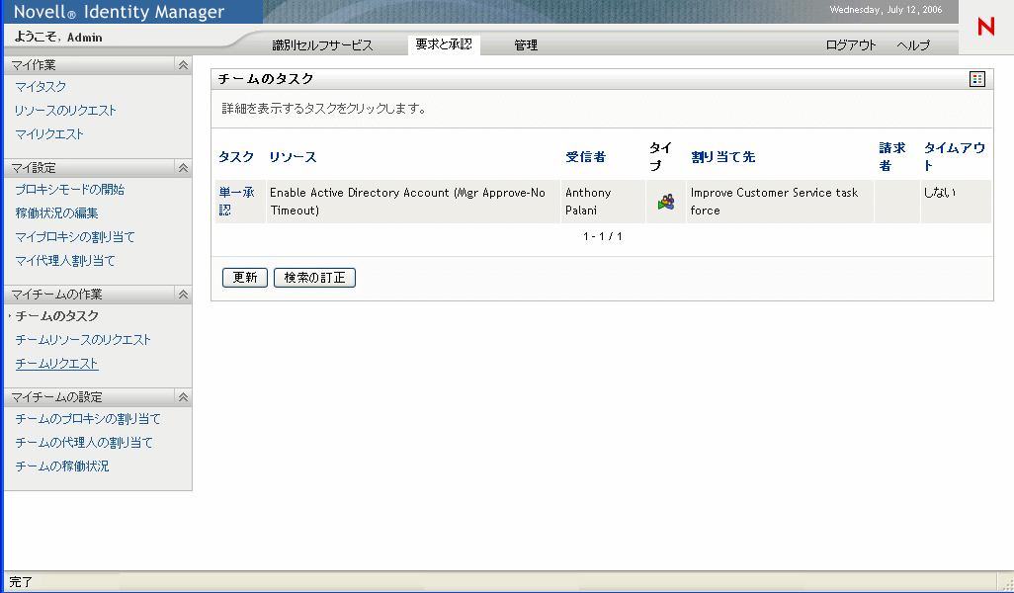The width and height of the screenshot is (1014, 593).
Task: Open マイタスク in sidebar
Action: [41, 87]
